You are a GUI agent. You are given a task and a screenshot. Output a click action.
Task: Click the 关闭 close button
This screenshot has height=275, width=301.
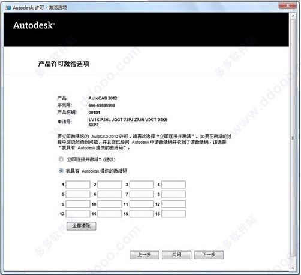pos(177,255)
